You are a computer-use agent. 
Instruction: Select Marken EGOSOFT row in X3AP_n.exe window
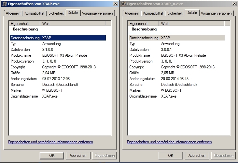click(x=177, y=90)
